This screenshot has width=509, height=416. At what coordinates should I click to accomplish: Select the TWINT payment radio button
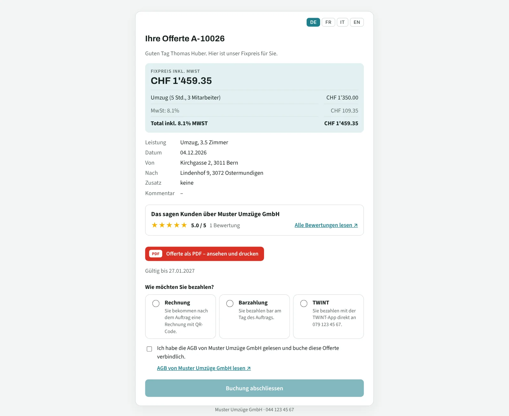(x=304, y=303)
